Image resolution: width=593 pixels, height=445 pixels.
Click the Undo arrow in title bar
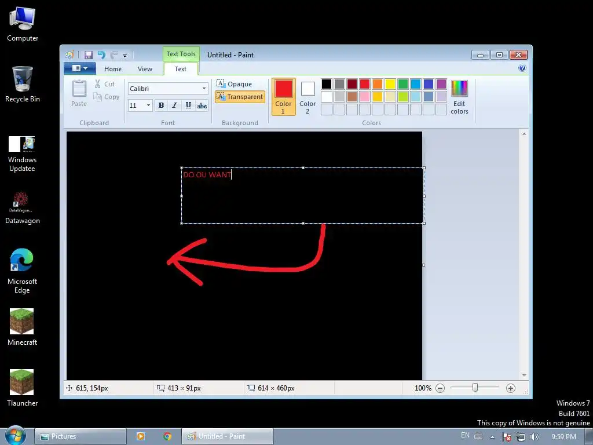101,55
